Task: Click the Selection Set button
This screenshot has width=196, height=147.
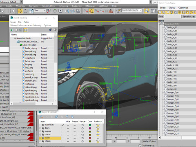Action: click(188, 17)
